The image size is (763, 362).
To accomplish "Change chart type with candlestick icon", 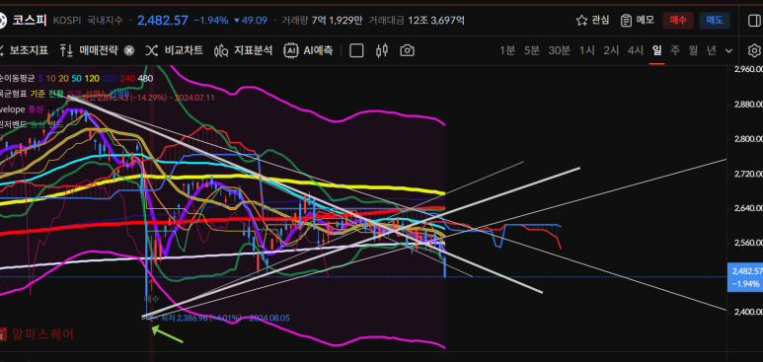I will pyautogui.click(x=382, y=50).
